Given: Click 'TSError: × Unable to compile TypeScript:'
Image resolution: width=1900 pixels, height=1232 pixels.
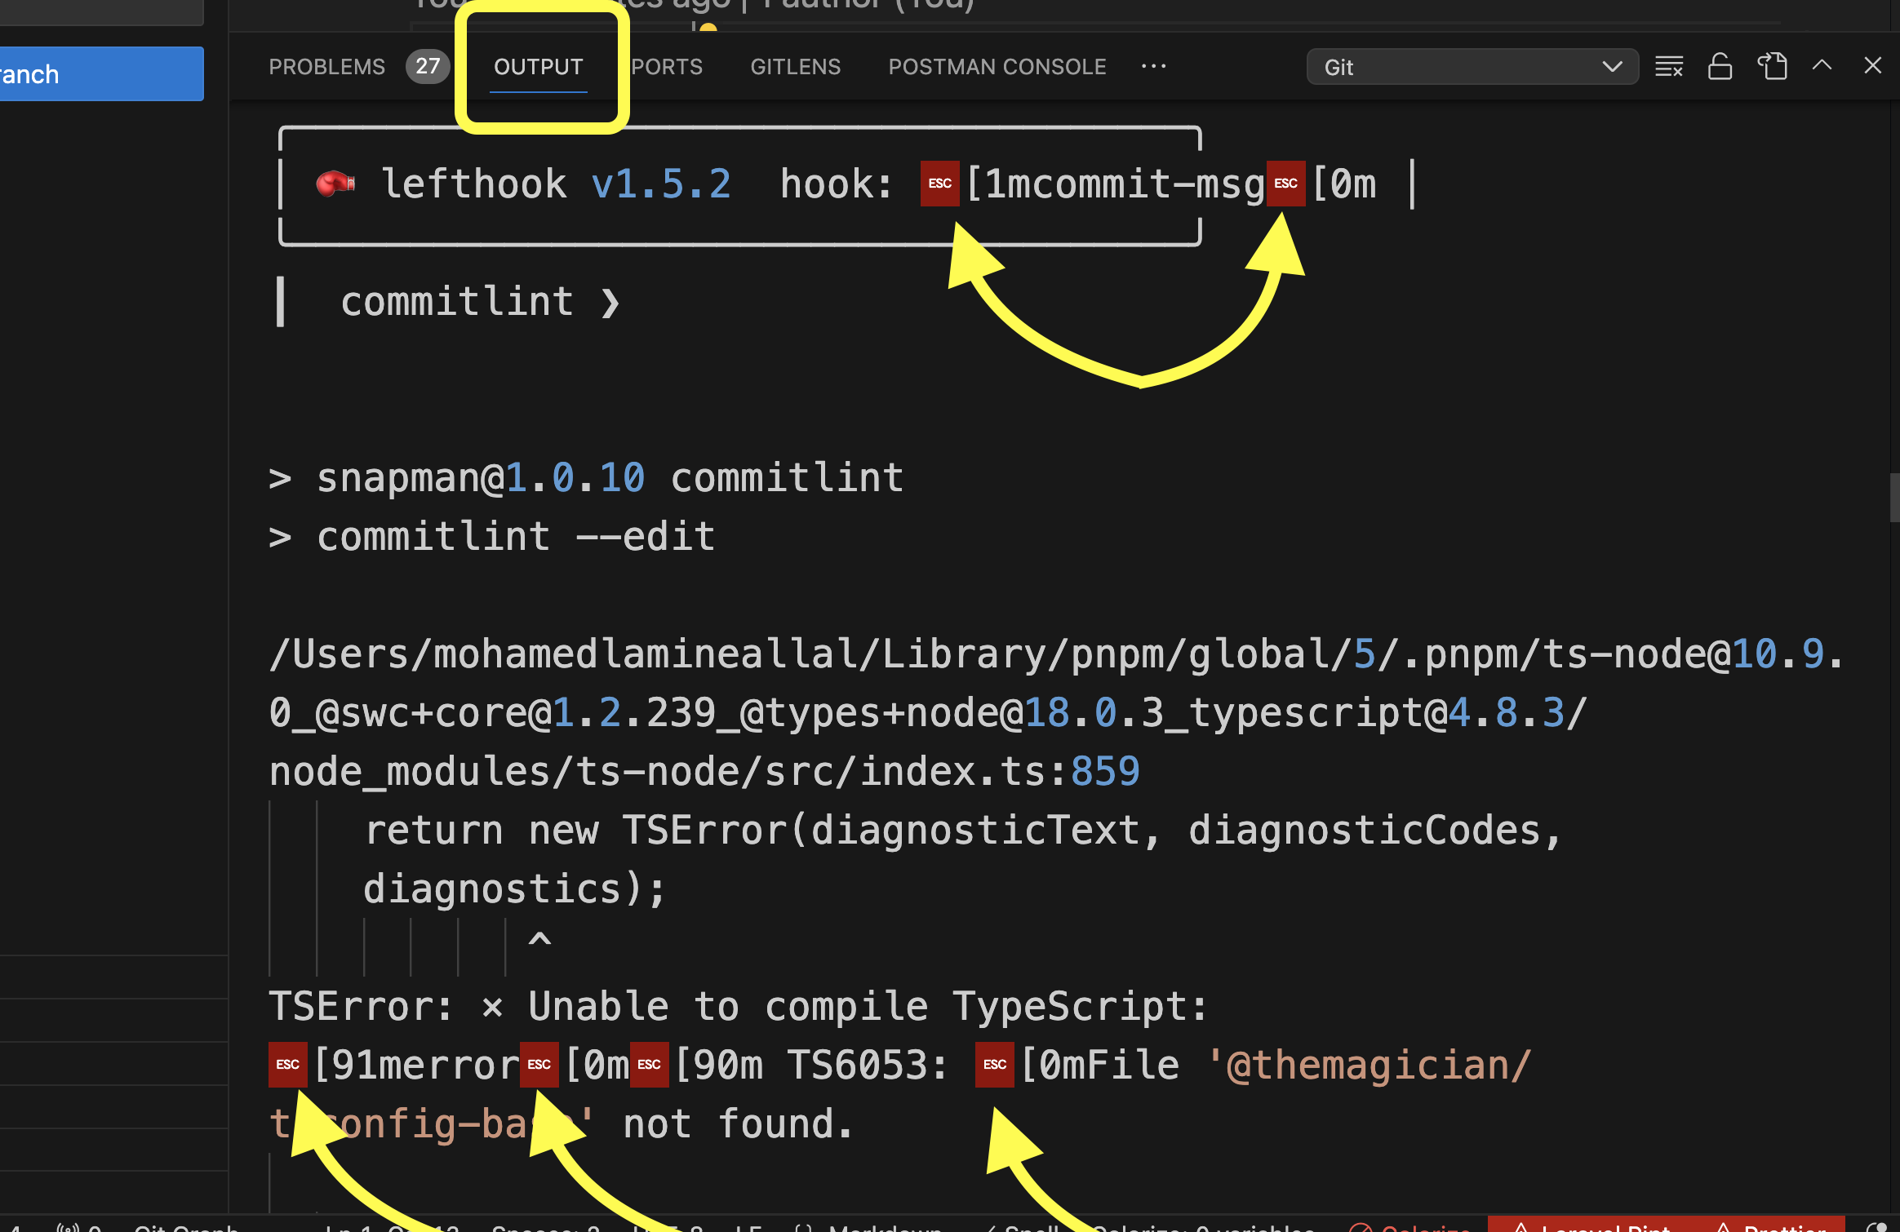Looking at the screenshot, I should 739,1007.
